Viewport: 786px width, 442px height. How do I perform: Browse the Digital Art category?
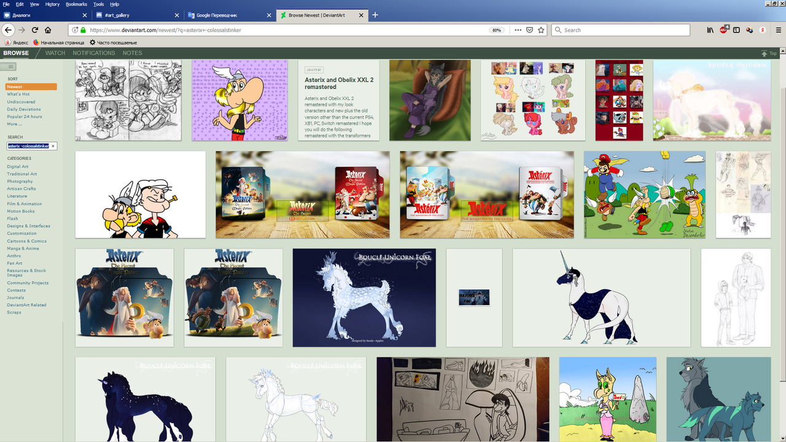(x=18, y=166)
